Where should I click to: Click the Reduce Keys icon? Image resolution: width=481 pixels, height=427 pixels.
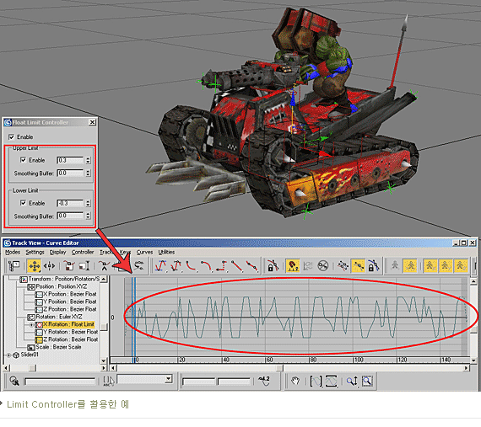coord(139,265)
